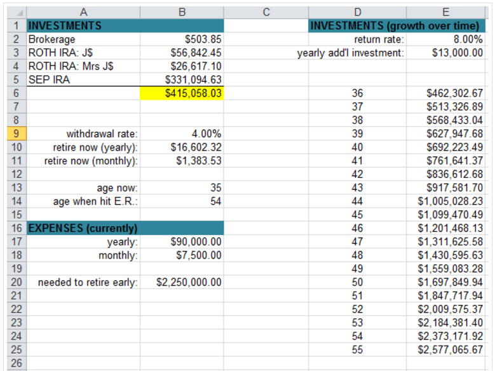The height and width of the screenshot is (371, 495).
Task: Select column C header
Action: tap(266, 12)
